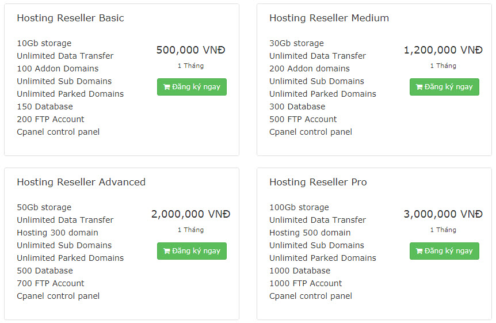496x323 pixels.
Task: Register for the Hosting Reseller Medium plan
Action: coord(444,87)
